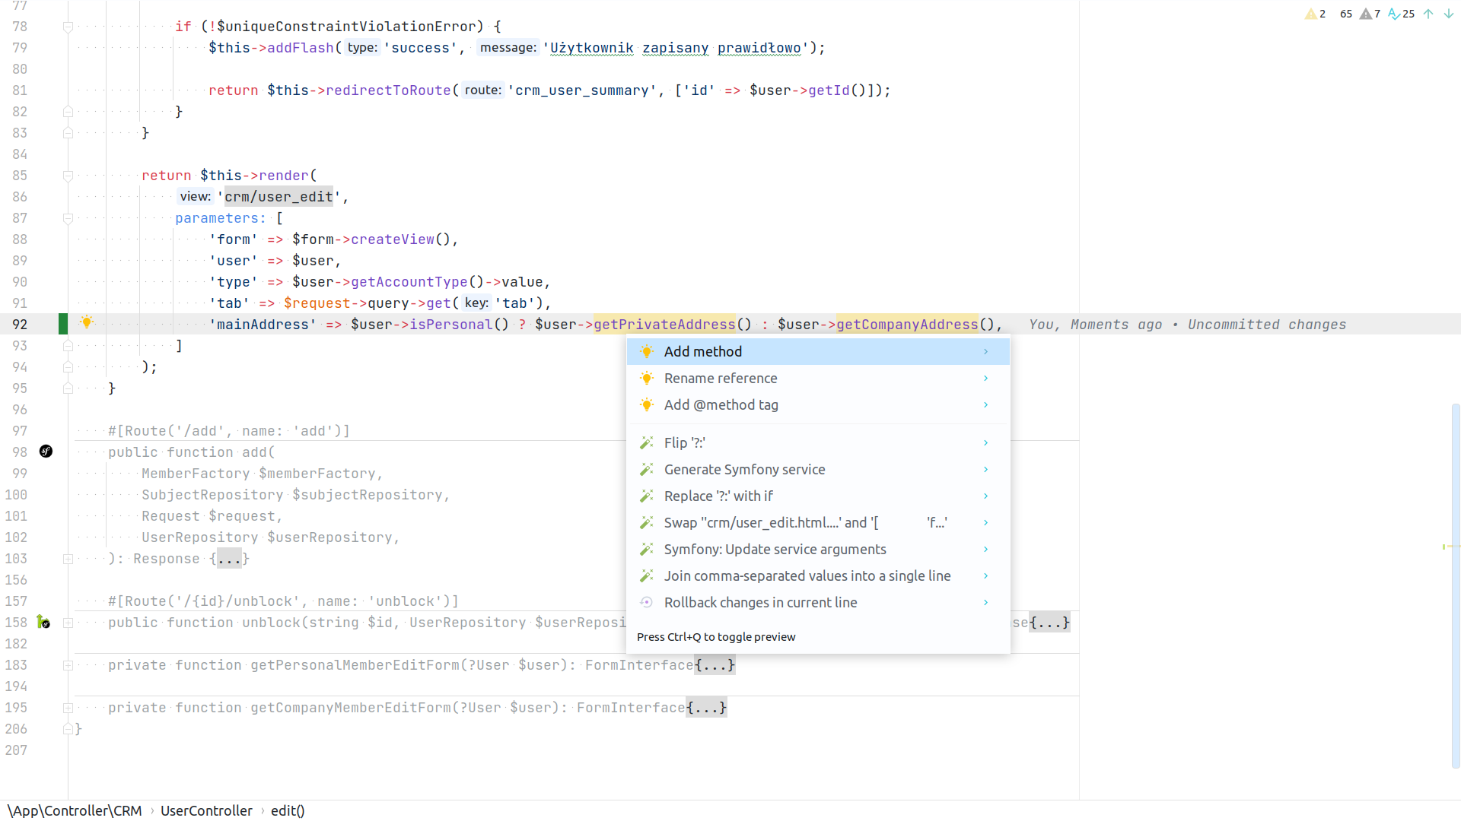Screen dimensions: 1461x821
Task: Click the Symfony service icon beside line 158
Action: (x=43, y=623)
